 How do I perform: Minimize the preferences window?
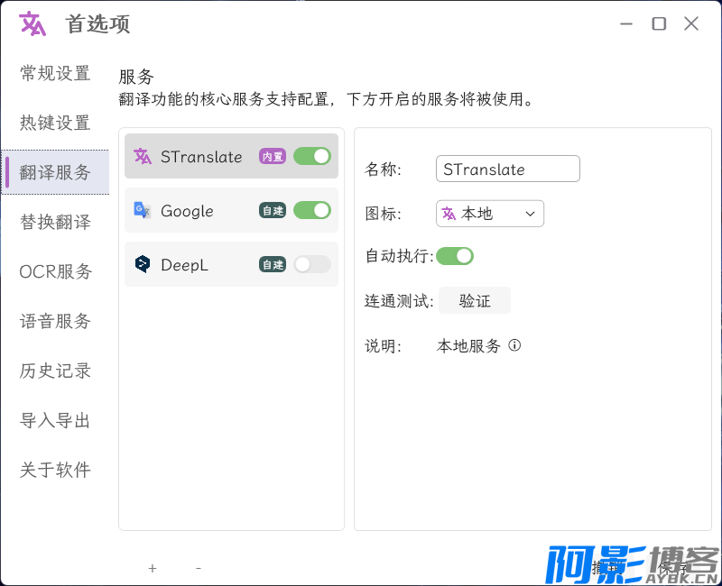coord(626,23)
